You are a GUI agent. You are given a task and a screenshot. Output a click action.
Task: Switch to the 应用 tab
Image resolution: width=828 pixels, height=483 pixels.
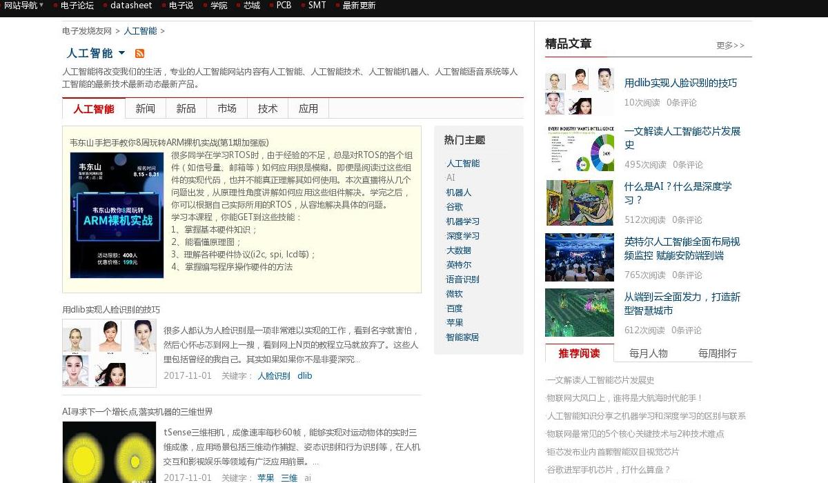point(308,108)
